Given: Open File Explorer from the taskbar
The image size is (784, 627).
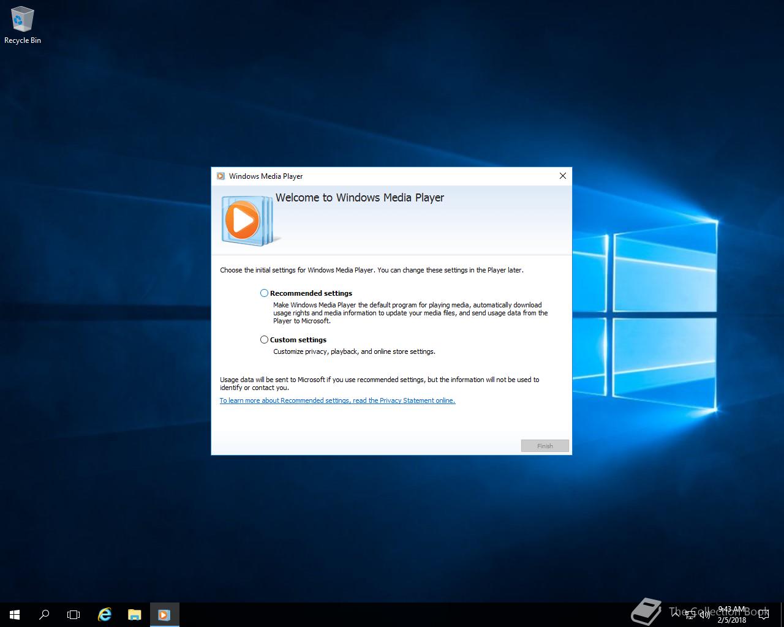Looking at the screenshot, I should pos(135,615).
